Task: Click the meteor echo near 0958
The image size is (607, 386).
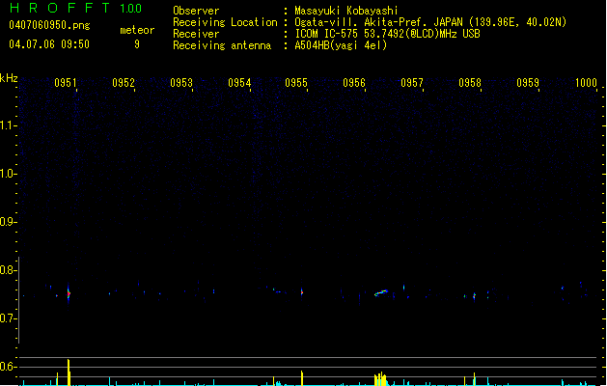Action: click(474, 296)
